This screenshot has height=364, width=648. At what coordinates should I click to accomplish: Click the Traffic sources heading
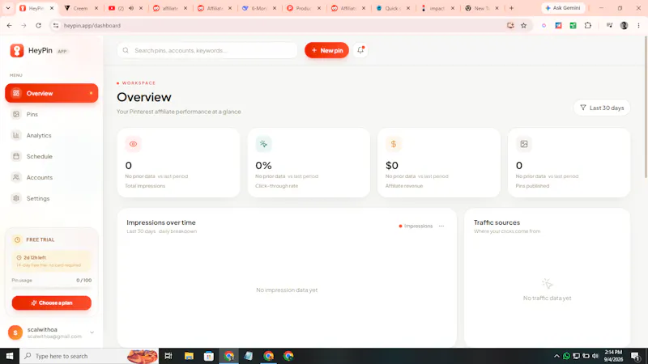pos(497,222)
